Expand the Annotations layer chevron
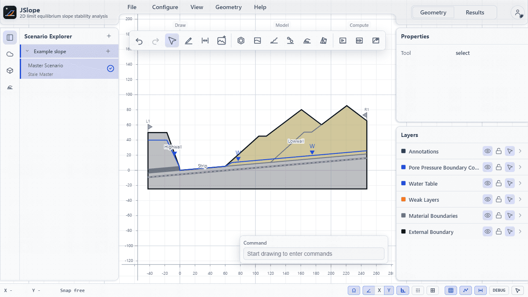 (x=520, y=151)
